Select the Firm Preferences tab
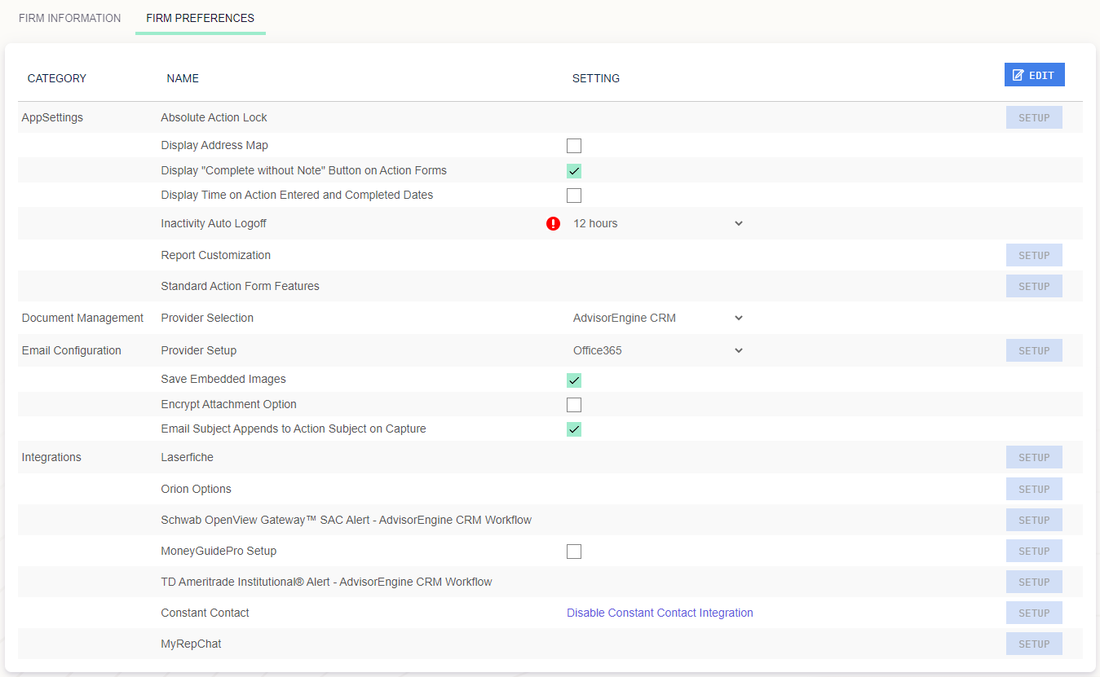The width and height of the screenshot is (1100, 677). [201, 18]
